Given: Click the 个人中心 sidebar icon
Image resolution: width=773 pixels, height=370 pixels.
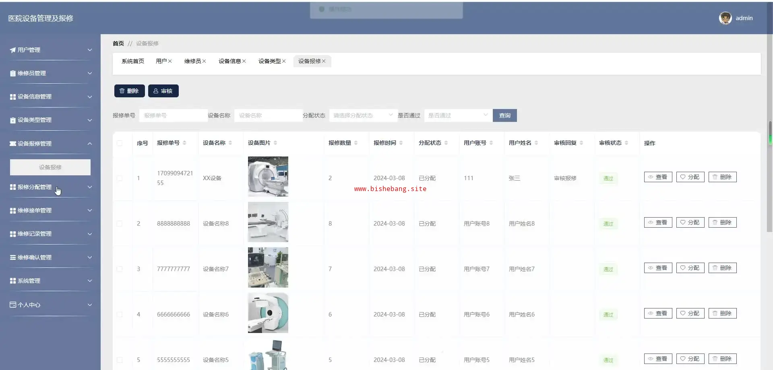Looking at the screenshot, I should [x=12, y=305].
